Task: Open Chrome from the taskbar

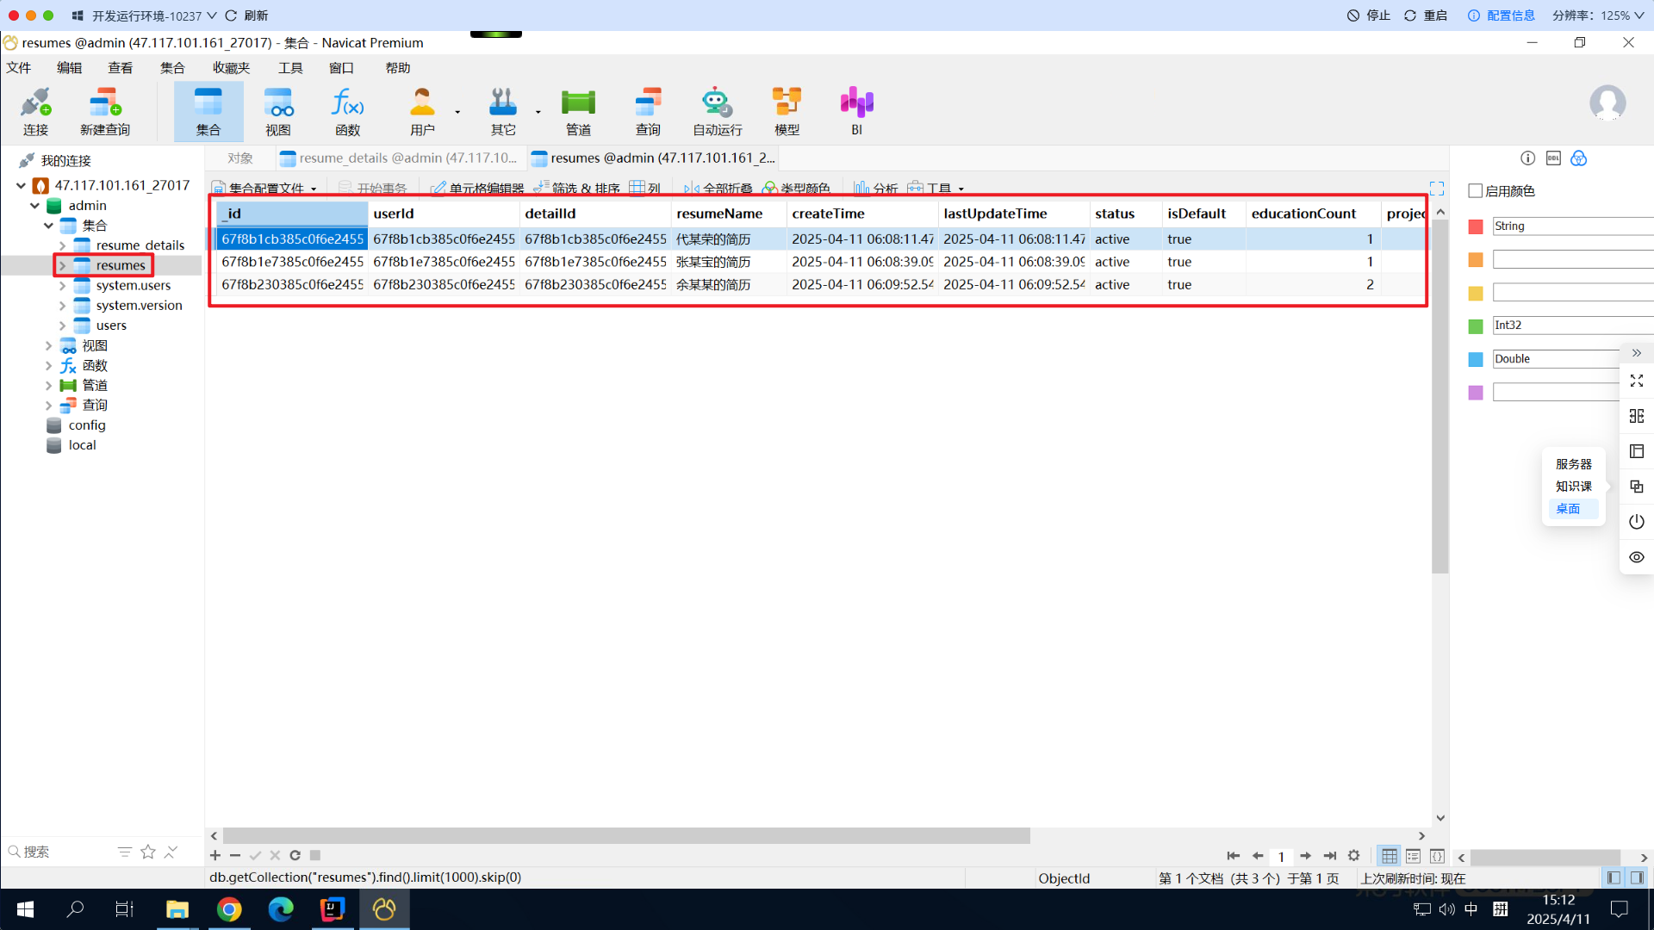Action: tap(229, 909)
